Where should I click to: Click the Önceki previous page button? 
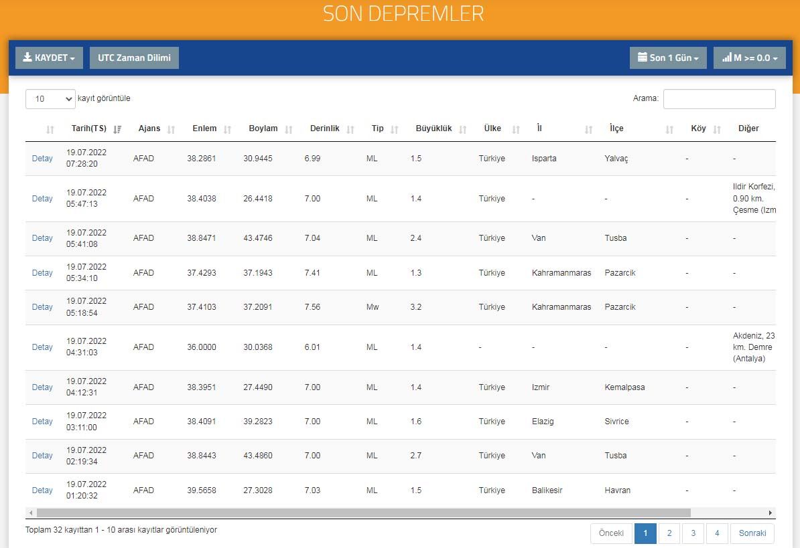[611, 533]
